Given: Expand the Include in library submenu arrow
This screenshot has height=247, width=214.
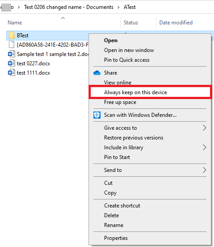Looking at the screenshot, I should point(204,147).
